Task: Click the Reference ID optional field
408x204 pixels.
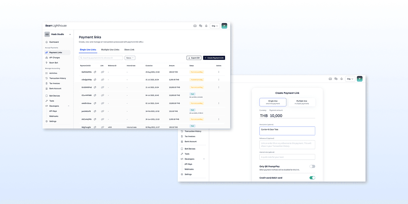Action: coord(287,144)
